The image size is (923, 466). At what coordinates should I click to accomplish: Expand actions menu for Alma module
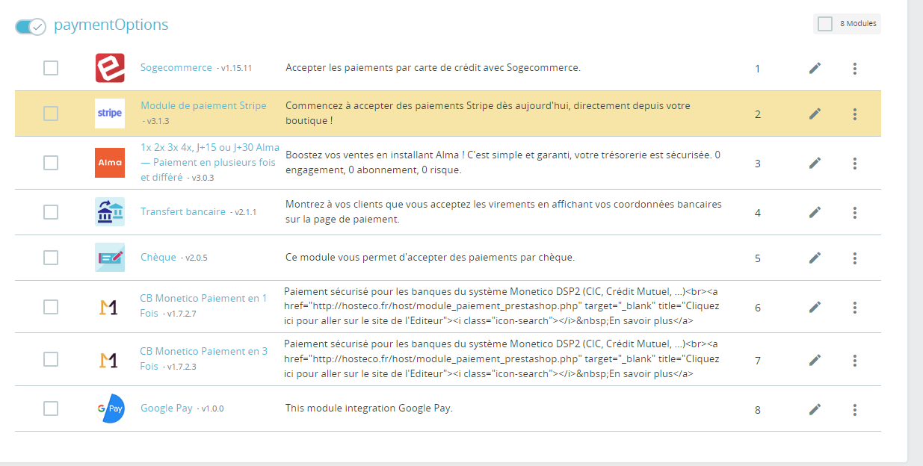point(854,163)
